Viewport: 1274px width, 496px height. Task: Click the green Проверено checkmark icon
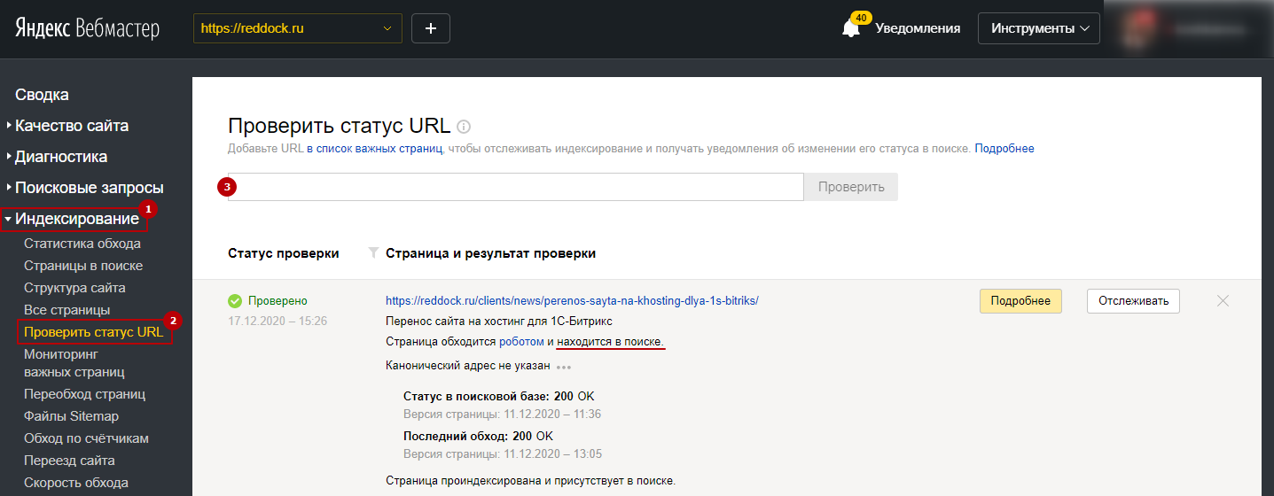[235, 301]
